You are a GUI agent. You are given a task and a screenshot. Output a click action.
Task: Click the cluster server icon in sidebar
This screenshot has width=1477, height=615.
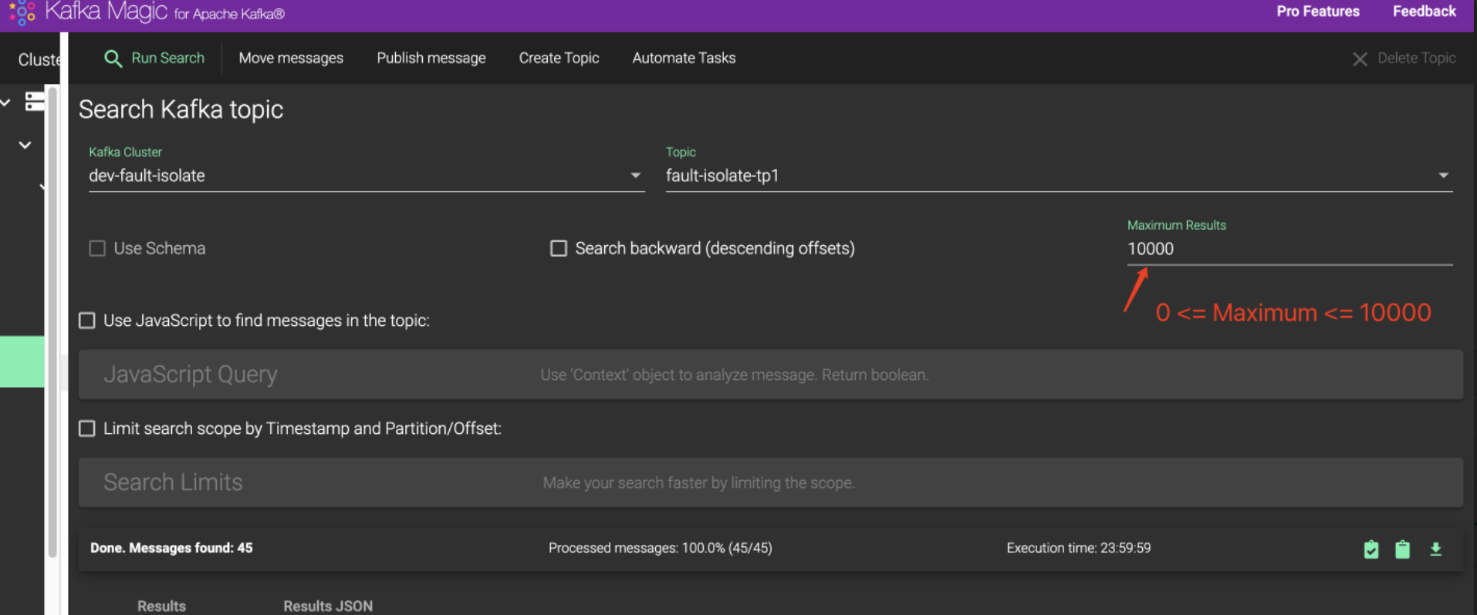[35, 101]
